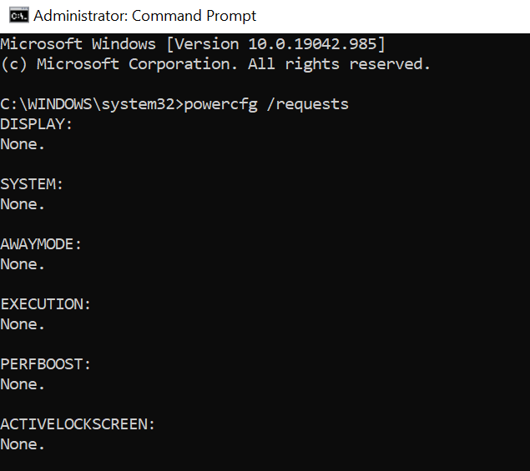The image size is (530, 471).
Task: Click the DISPLAY: heading
Action: (37, 124)
